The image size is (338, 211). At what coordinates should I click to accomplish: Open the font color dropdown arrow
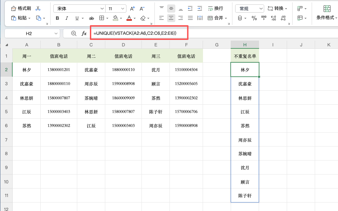coord(135,18)
